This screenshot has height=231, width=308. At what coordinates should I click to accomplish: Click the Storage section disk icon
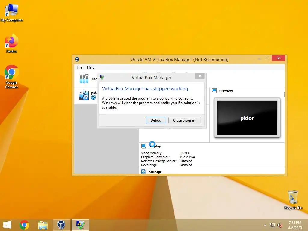[x=143, y=171]
